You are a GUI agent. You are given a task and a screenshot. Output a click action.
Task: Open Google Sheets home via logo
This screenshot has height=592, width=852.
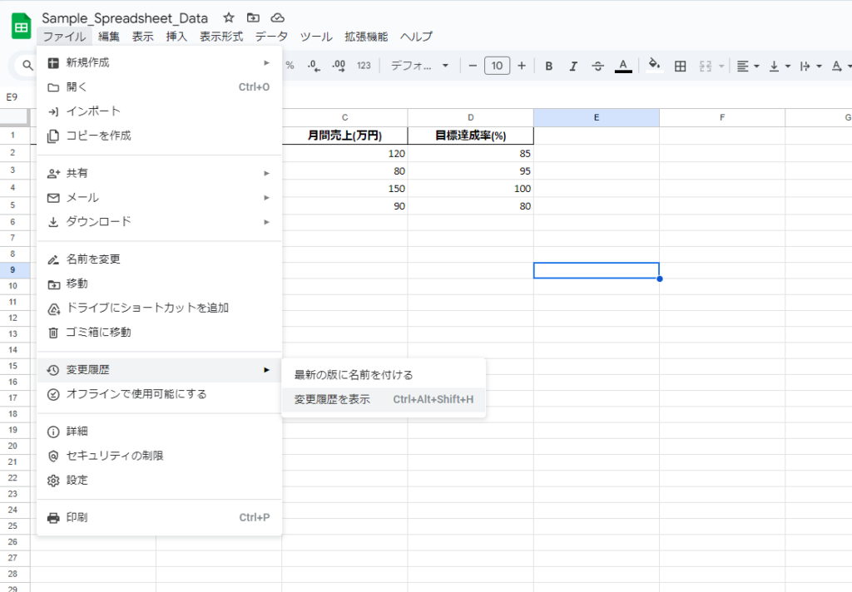pyautogui.click(x=21, y=27)
